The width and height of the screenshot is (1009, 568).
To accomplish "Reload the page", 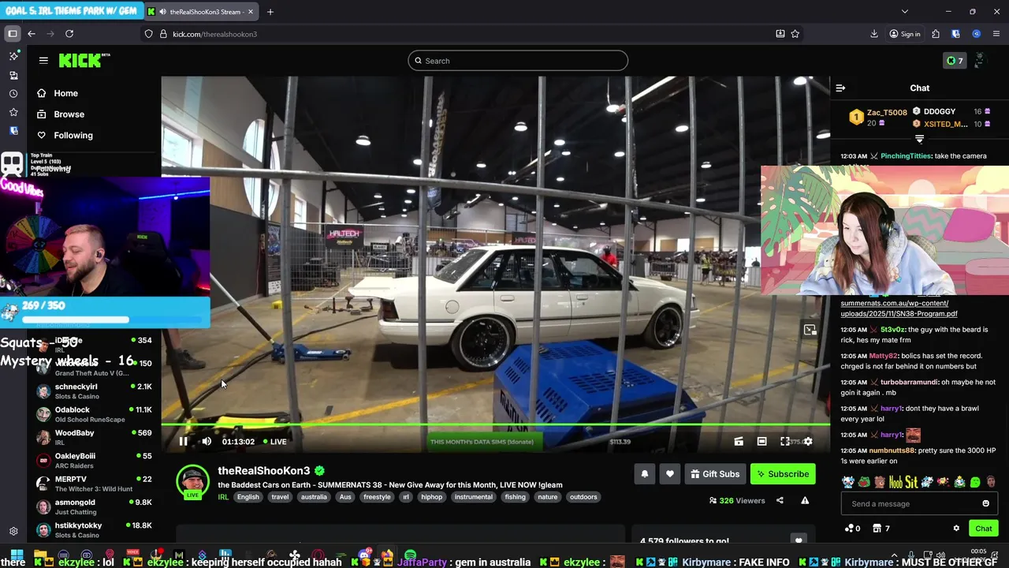I will [69, 34].
